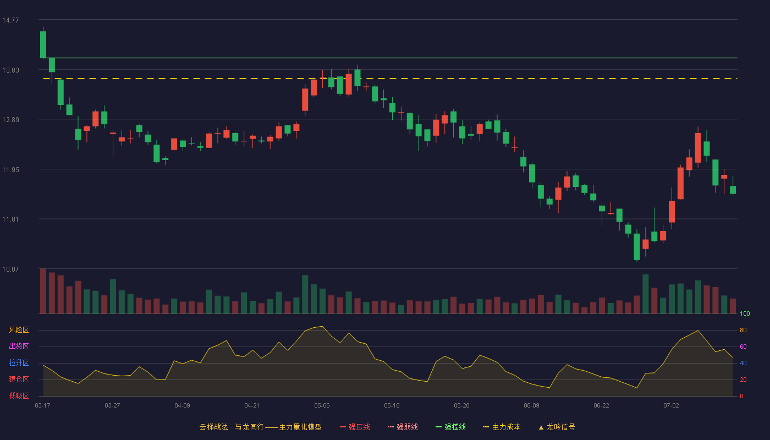Click the yellow dashed icon beside 主力成本

click(486, 427)
